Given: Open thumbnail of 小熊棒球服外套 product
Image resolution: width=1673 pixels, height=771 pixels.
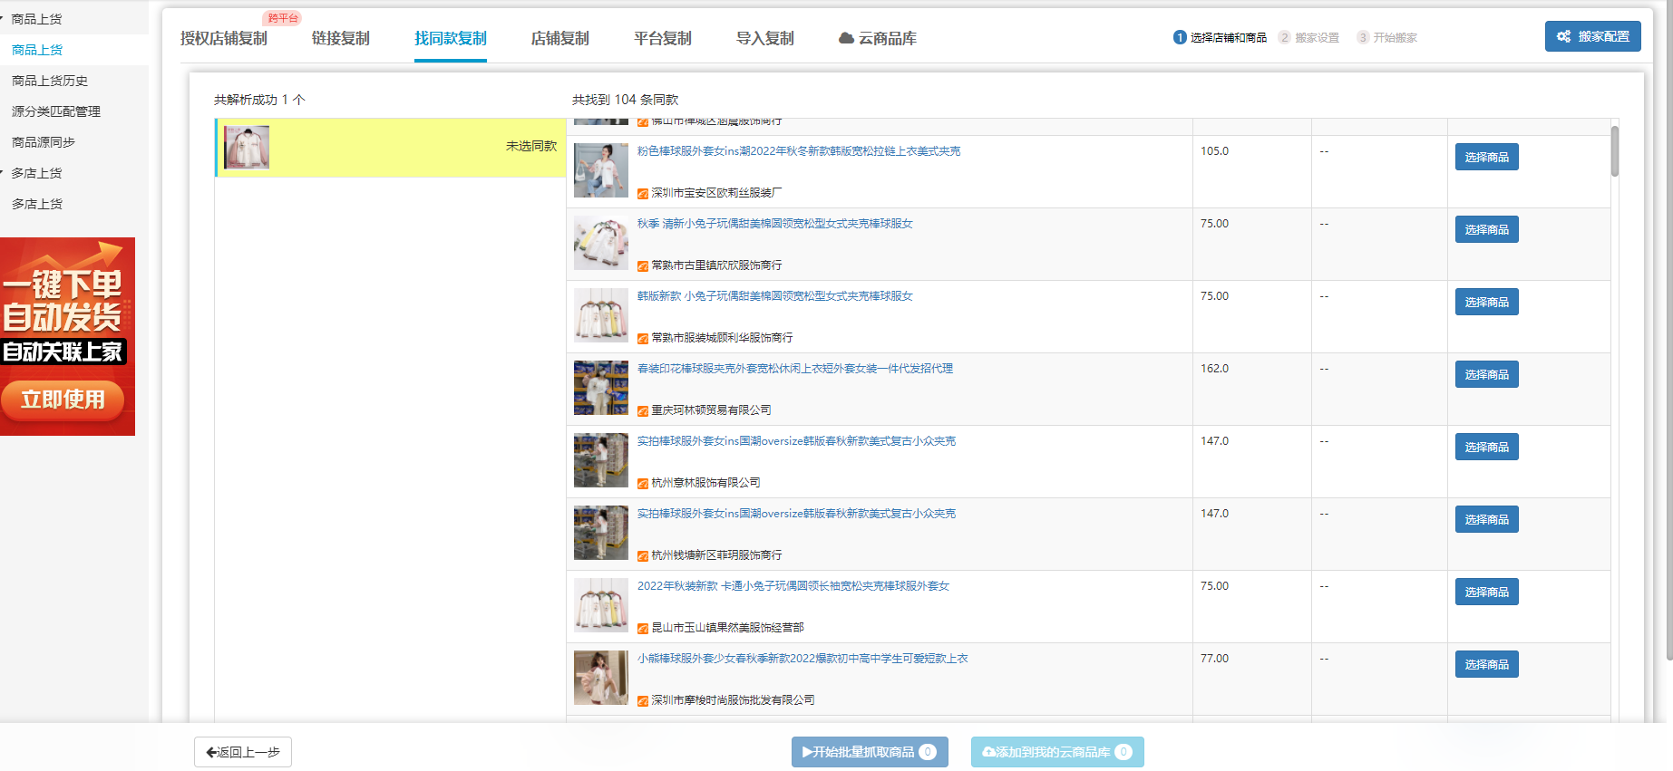Looking at the screenshot, I should click(600, 678).
